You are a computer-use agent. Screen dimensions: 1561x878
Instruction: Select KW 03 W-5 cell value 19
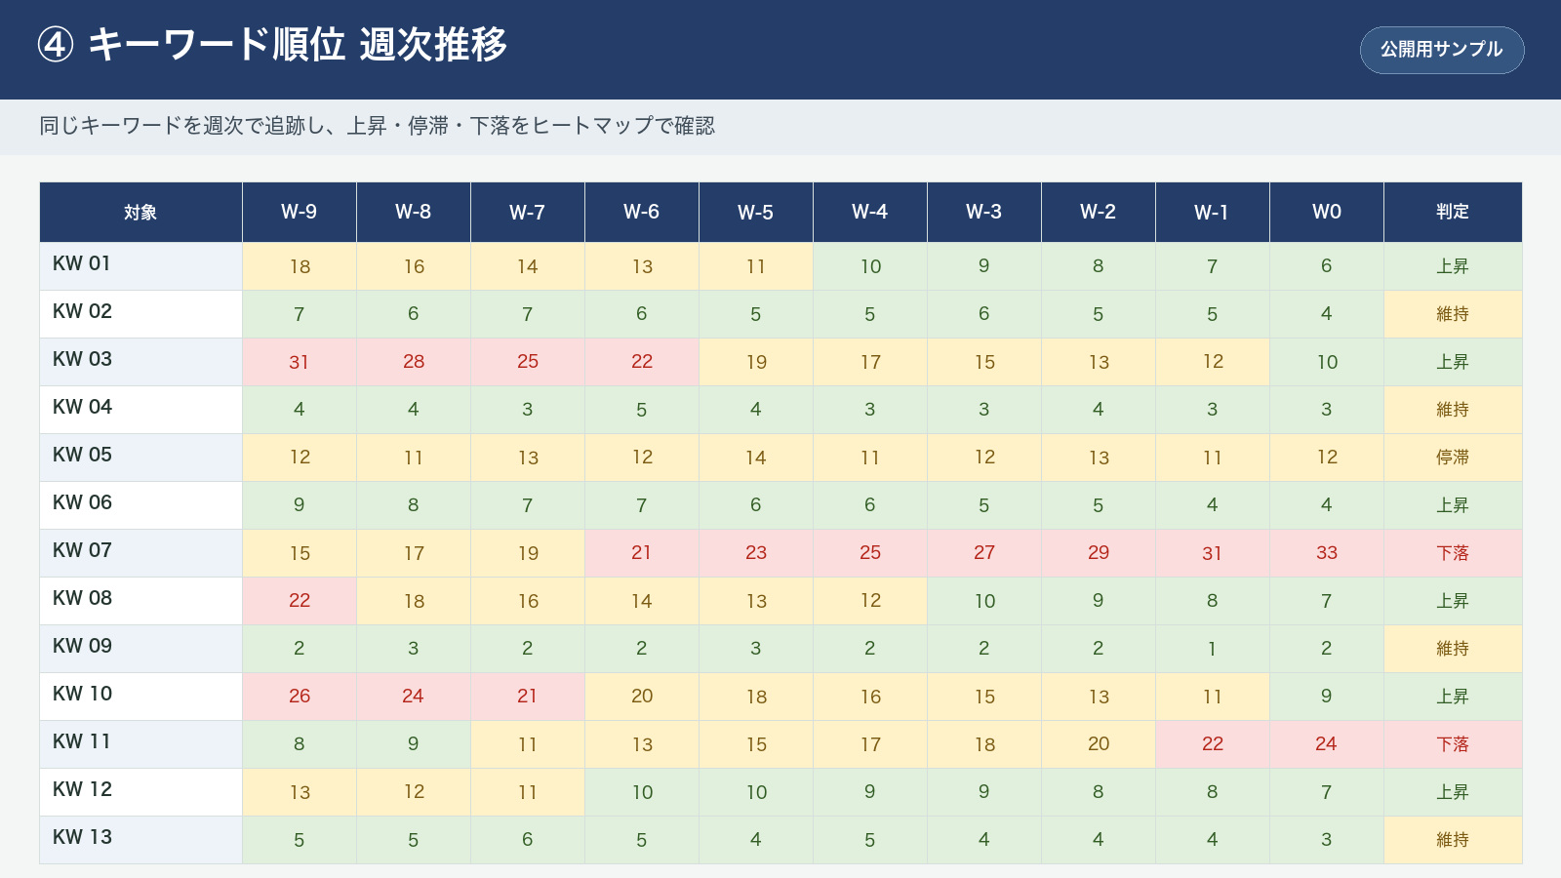tap(756, 362)
